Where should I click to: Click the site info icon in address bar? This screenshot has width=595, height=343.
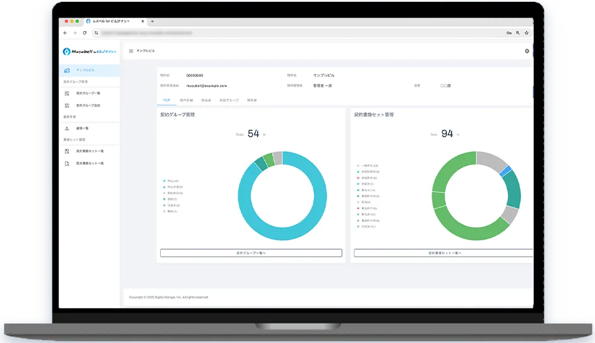[x=96, y=33]
